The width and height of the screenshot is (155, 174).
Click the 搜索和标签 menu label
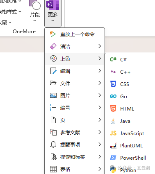pos(73,157)
